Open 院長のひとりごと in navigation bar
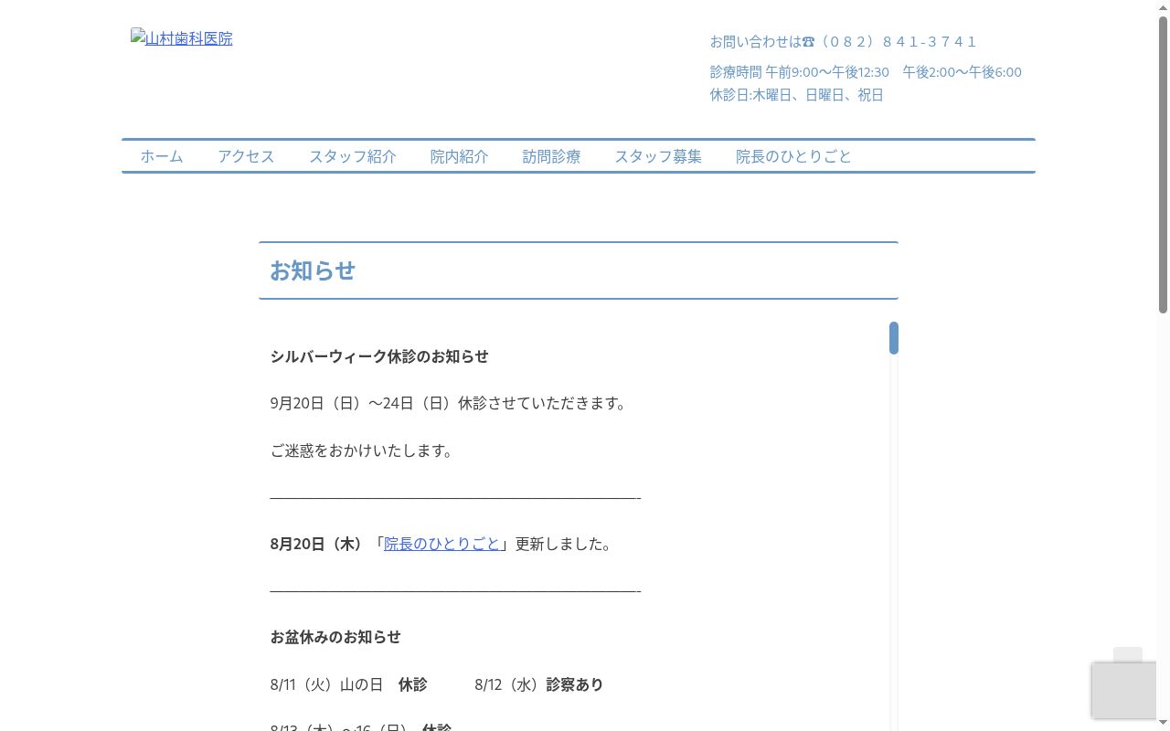This screenshot has height=731, width=1170. tap(793, 156)
